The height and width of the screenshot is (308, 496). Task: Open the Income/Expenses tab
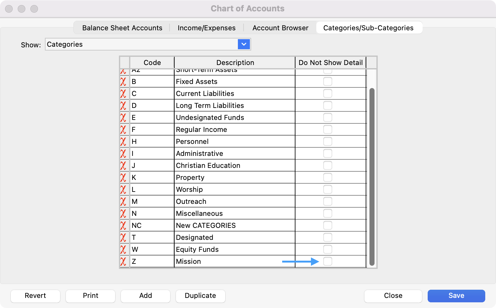click(207, 28)
